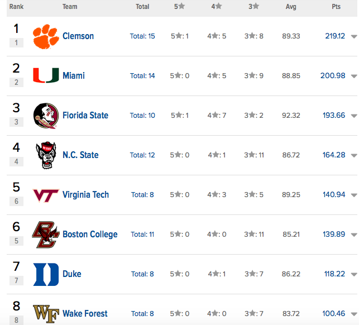Click the Boston College BC logo

click(44, 235)
